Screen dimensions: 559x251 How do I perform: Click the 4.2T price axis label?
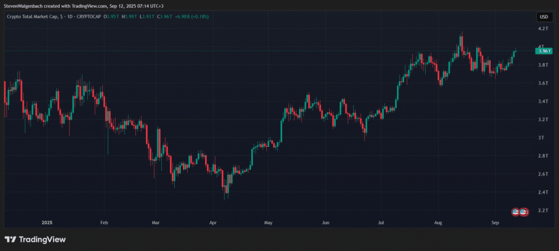(x=543, y=28)
